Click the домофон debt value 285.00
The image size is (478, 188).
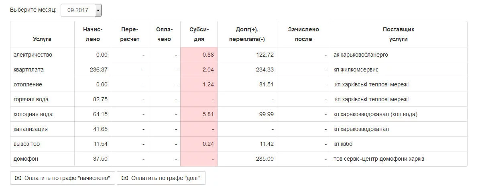point(266,159)
